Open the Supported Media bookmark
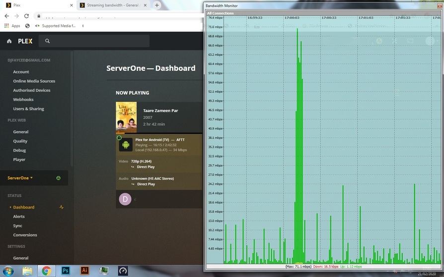Viewport: 444px width, 277px height. point(55,26)
